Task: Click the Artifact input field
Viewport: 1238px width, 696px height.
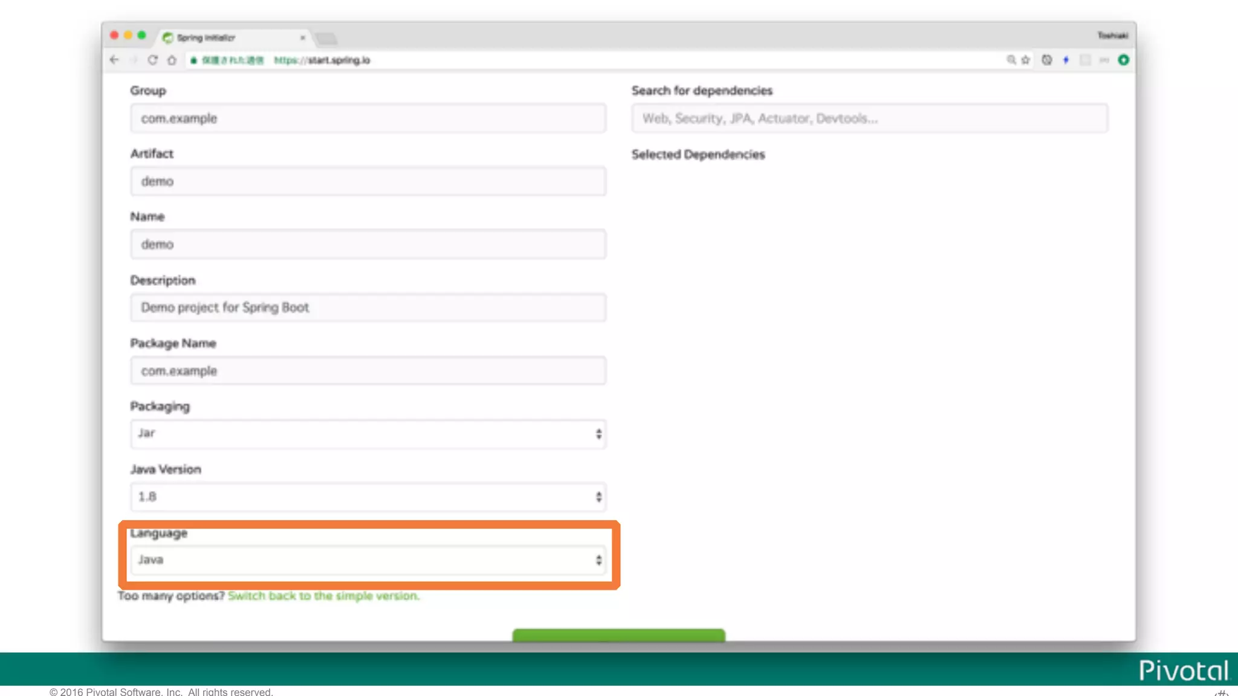Action: point(368,181)
